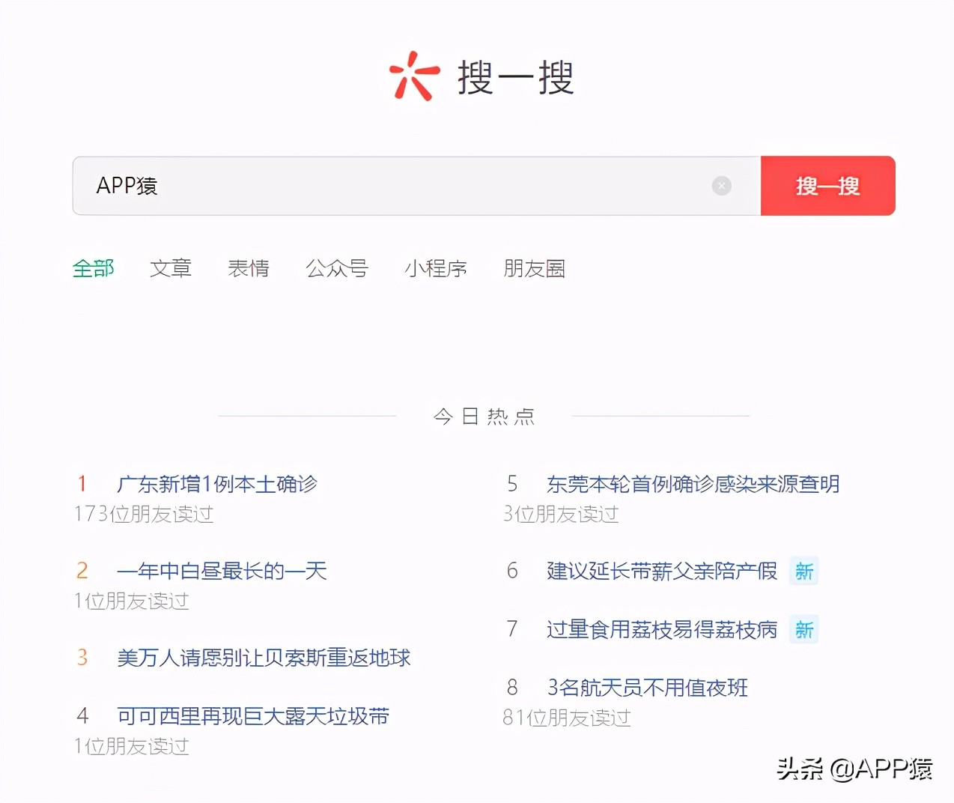Open hot topic 广东新增1例本土确诊
Screen dimensions: 954x803
(219, 484)
